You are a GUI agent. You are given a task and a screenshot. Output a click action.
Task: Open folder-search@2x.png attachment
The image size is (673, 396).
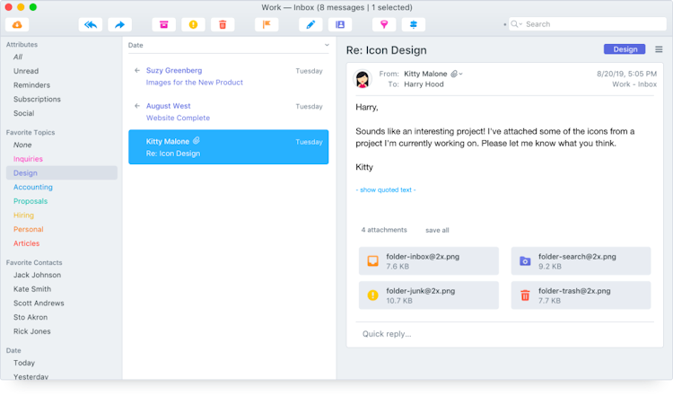(581, 260)
